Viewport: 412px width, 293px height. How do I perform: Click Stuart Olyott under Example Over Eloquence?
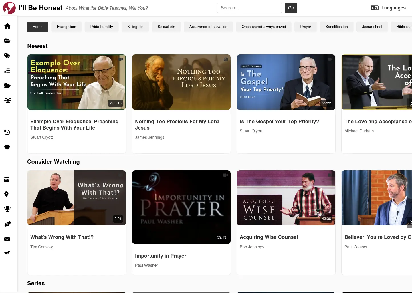coord(41,137)
